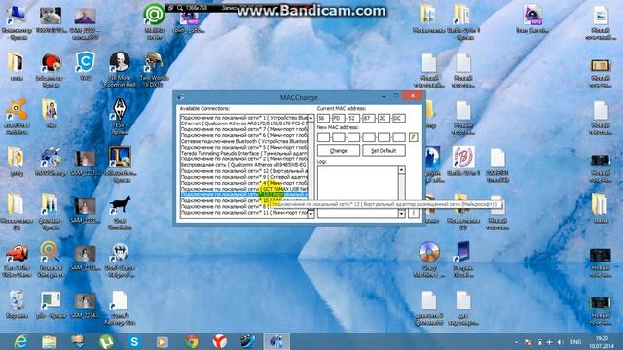Select the Teredo Tunneling Pseudo-Interface row

244,153
